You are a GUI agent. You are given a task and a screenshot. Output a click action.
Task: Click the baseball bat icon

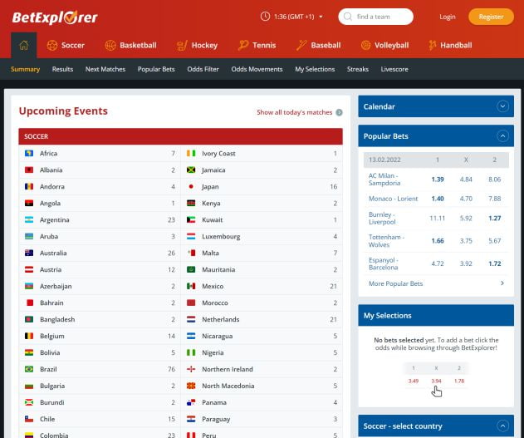[x=301, y=45]
